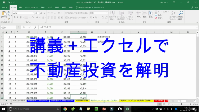
Task: Sign in to Office account
Action: pos(164,2)
